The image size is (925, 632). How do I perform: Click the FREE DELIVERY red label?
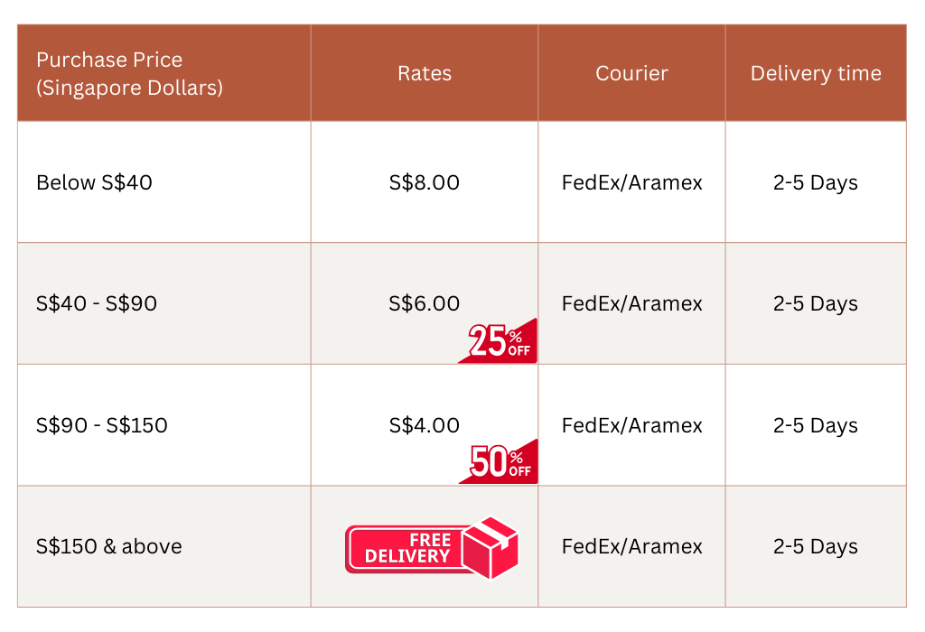point(406,548)
